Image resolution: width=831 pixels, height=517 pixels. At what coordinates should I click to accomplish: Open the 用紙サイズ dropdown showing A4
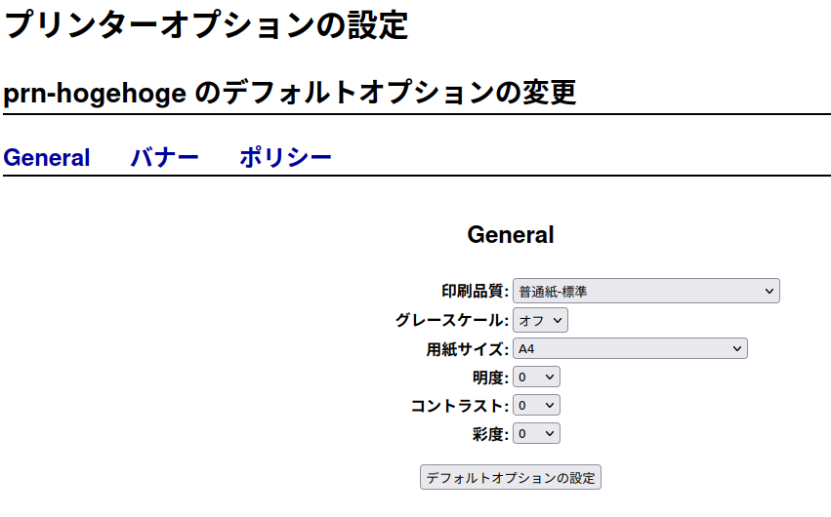[x=630, y=348]
